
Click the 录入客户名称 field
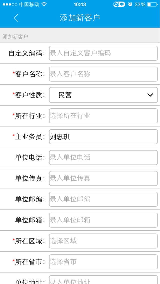point(103,74)
